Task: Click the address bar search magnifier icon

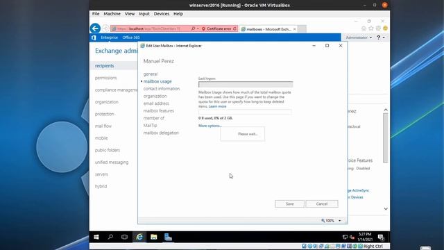Action: 193,28
